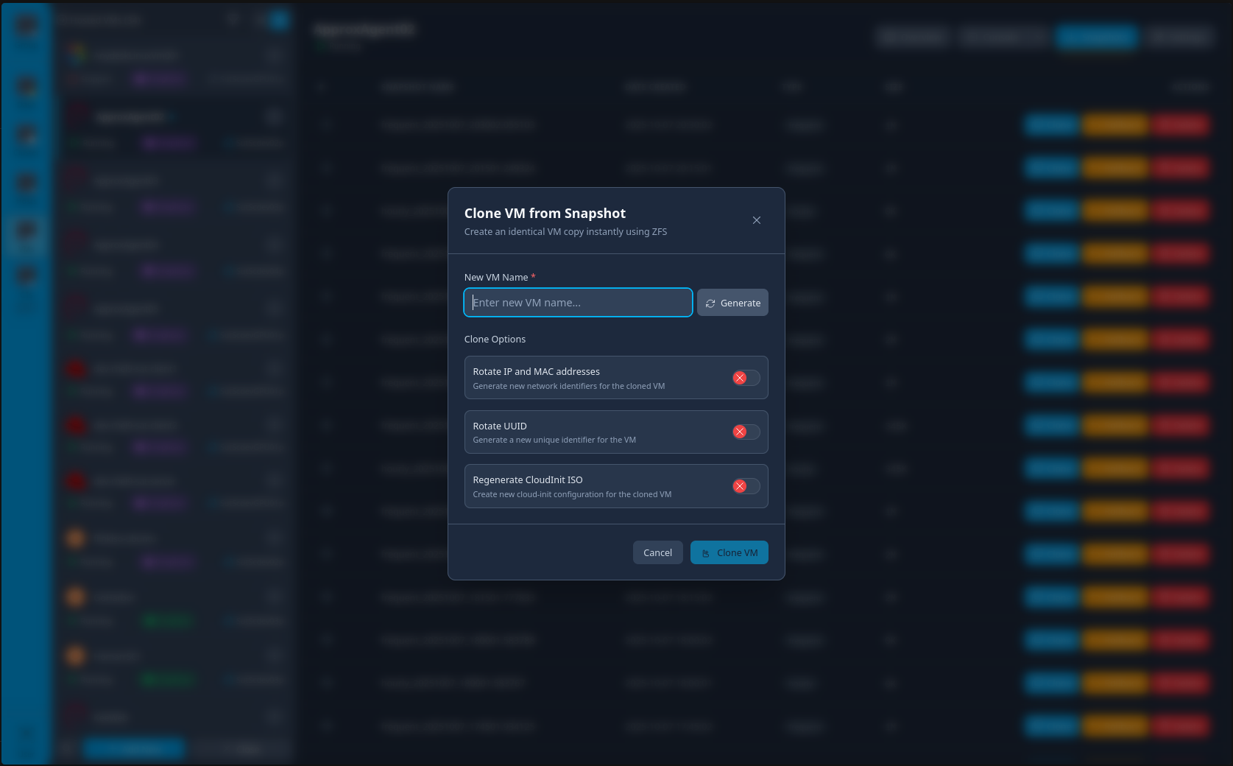Select the topmost sidebar navigation icon
Screen dimensions: 1233x766
pyautogui.click(x=27, y=27)
